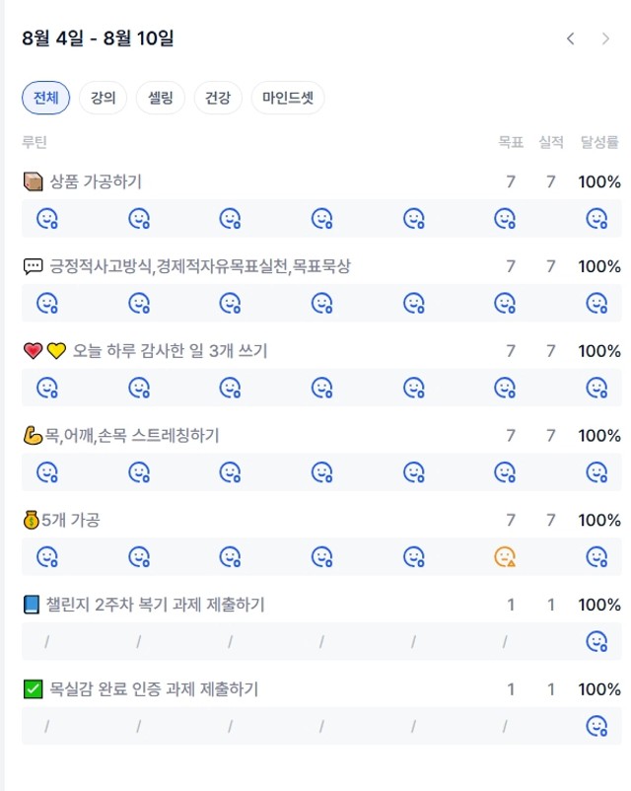
Task: Click first smiley under 긍정적사고방식 routine
Action: pos(47,303)
